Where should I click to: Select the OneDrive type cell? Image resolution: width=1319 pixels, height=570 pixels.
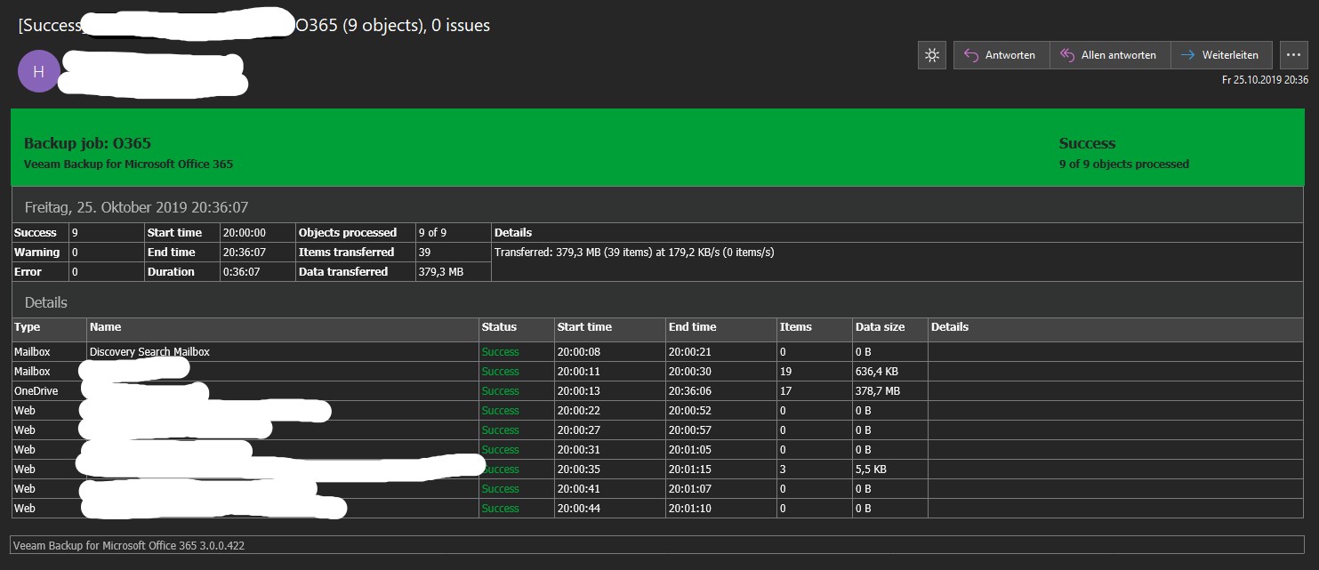pyautogui.click(x=36, y=391)
